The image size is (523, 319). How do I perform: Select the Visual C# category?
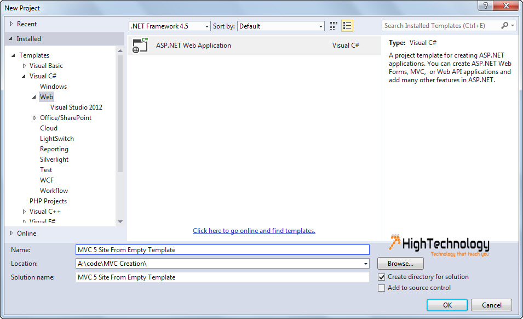click(x=43, y=76)
